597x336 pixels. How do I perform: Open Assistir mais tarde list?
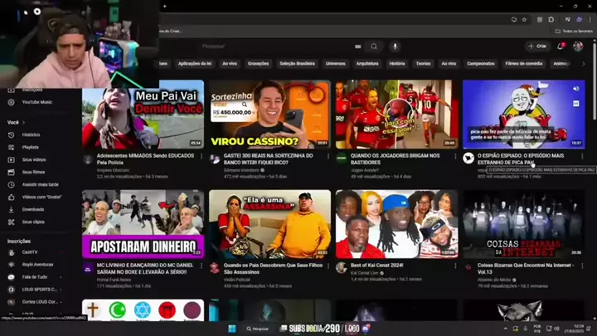coord(40,184)
